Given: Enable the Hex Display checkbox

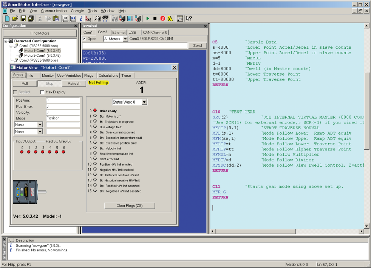Looking at the screenshot, I should tap(42, 92).
